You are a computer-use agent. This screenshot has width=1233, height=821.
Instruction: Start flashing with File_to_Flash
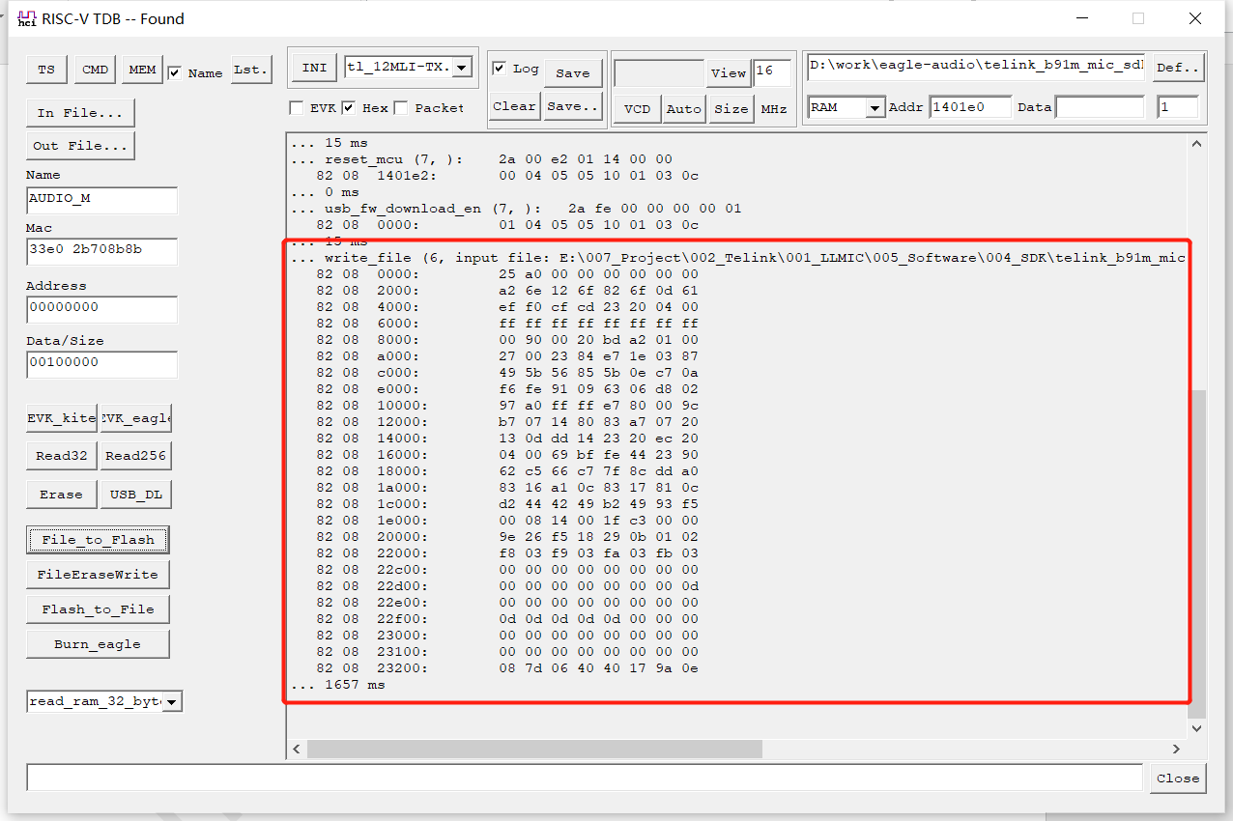click(x=98, y=540)
